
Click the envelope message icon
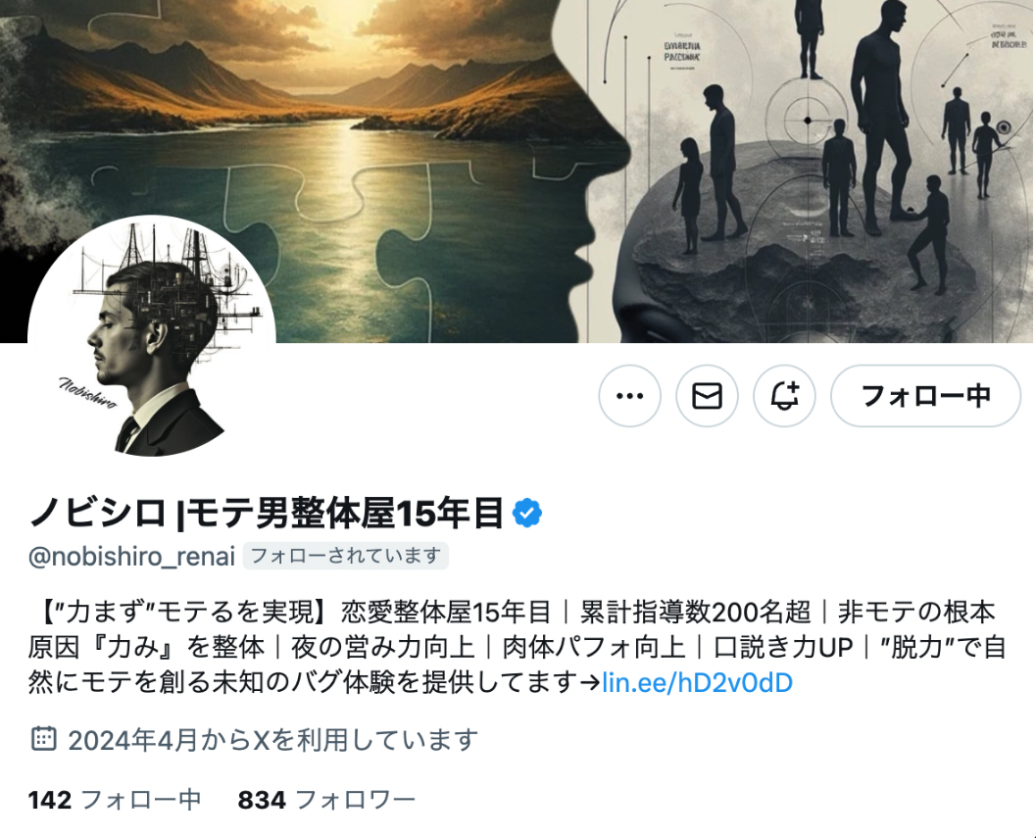707,396
